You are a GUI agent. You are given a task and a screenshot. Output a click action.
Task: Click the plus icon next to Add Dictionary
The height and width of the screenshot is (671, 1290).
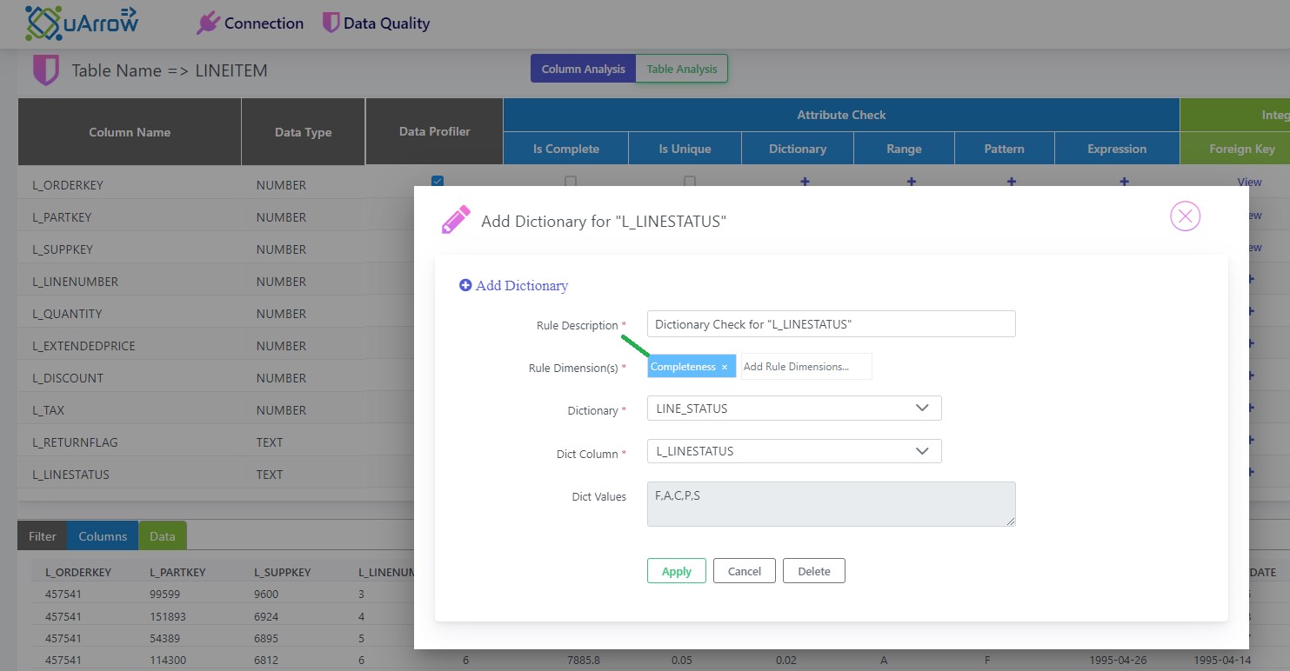coord(465,285)
